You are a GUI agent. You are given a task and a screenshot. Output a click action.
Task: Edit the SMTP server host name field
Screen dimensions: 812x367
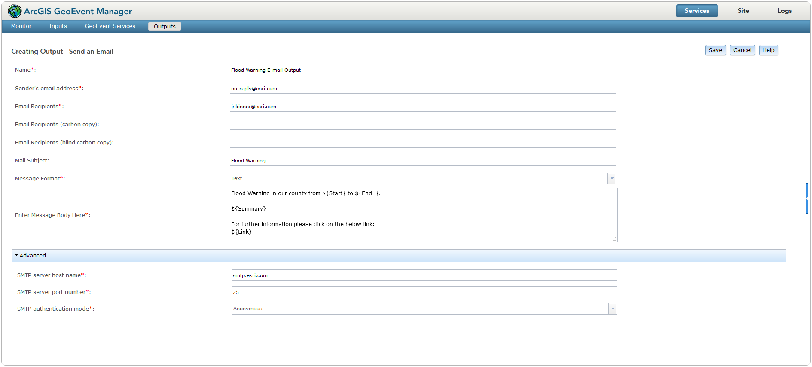click(x=424, y=275)
